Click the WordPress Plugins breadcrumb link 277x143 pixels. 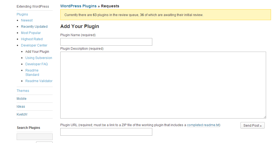pyautogui.click(x=78, y=6)
